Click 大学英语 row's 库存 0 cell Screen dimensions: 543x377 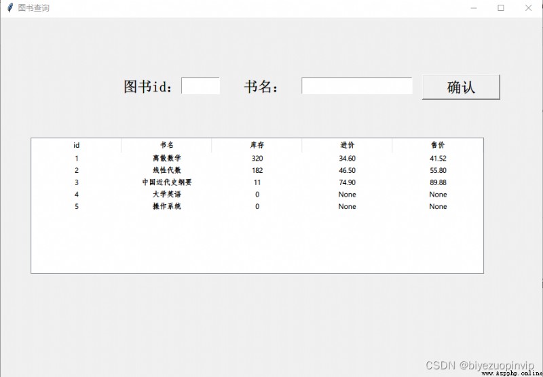(x=257, y=195)
